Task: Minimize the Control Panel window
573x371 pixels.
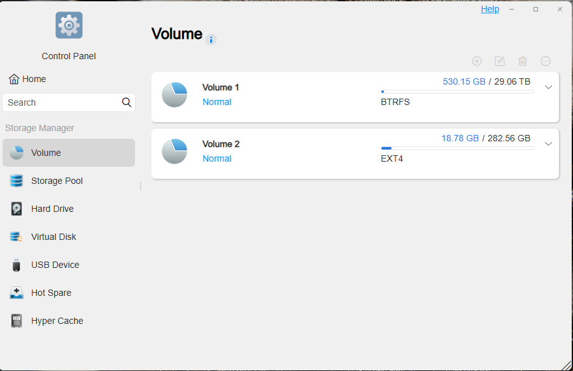Action: [x=512, y=9]
